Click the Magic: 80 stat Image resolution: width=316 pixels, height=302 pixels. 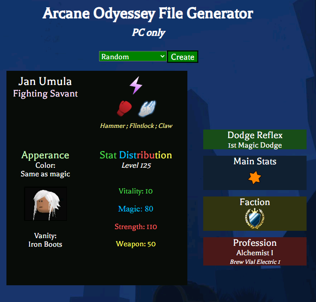tap(135, 209)
